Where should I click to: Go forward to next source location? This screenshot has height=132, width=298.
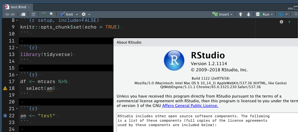[13, 14]
